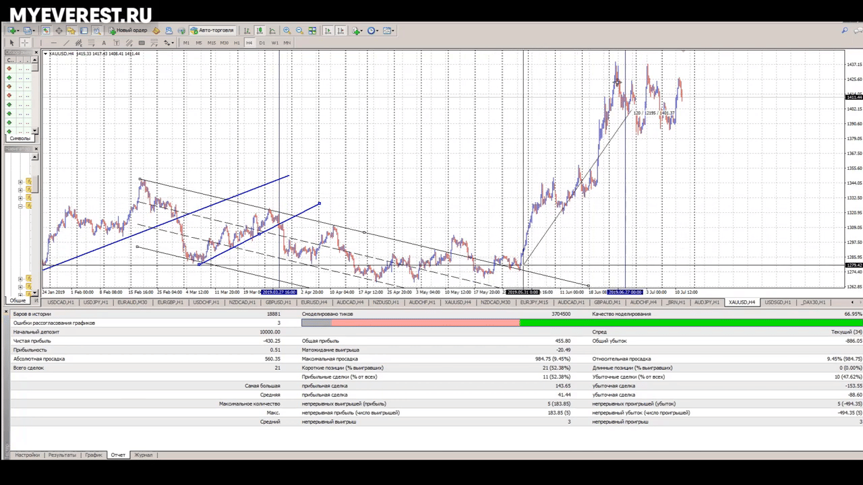Click the Новый ордер button
Viewport: 863px width, 485px height.
click(128, 30)
